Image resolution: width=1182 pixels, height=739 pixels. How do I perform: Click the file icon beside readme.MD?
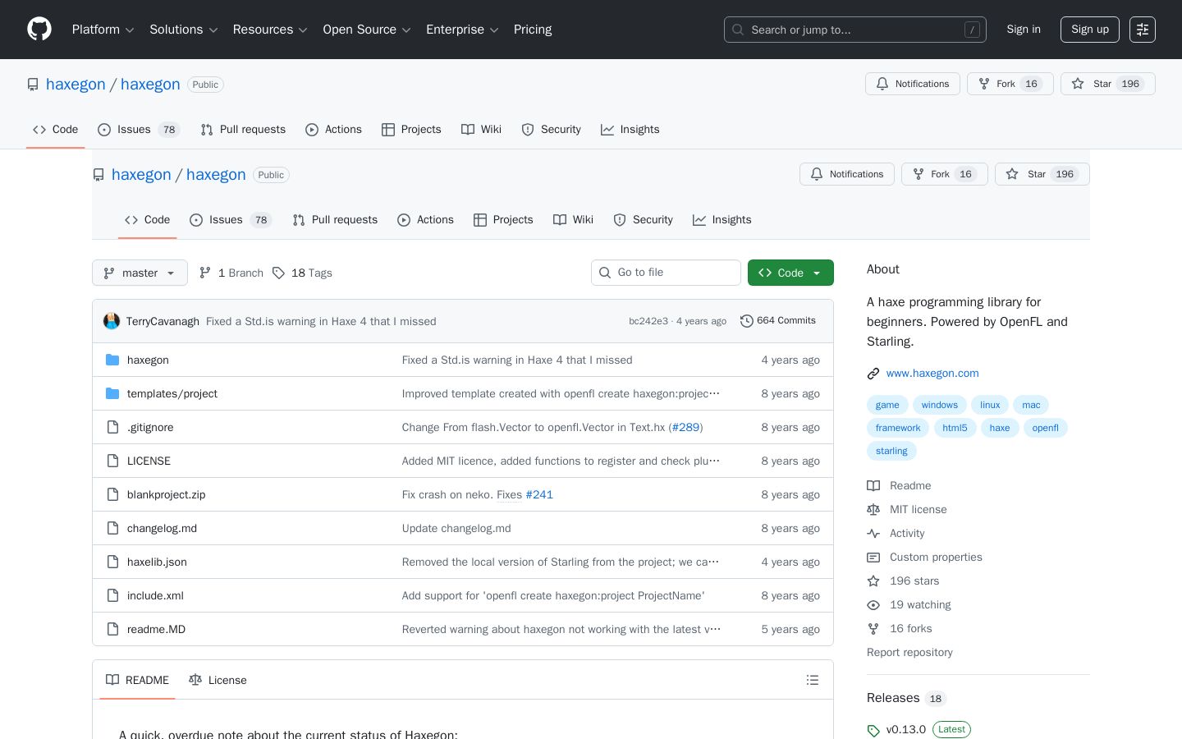[112, 629]
